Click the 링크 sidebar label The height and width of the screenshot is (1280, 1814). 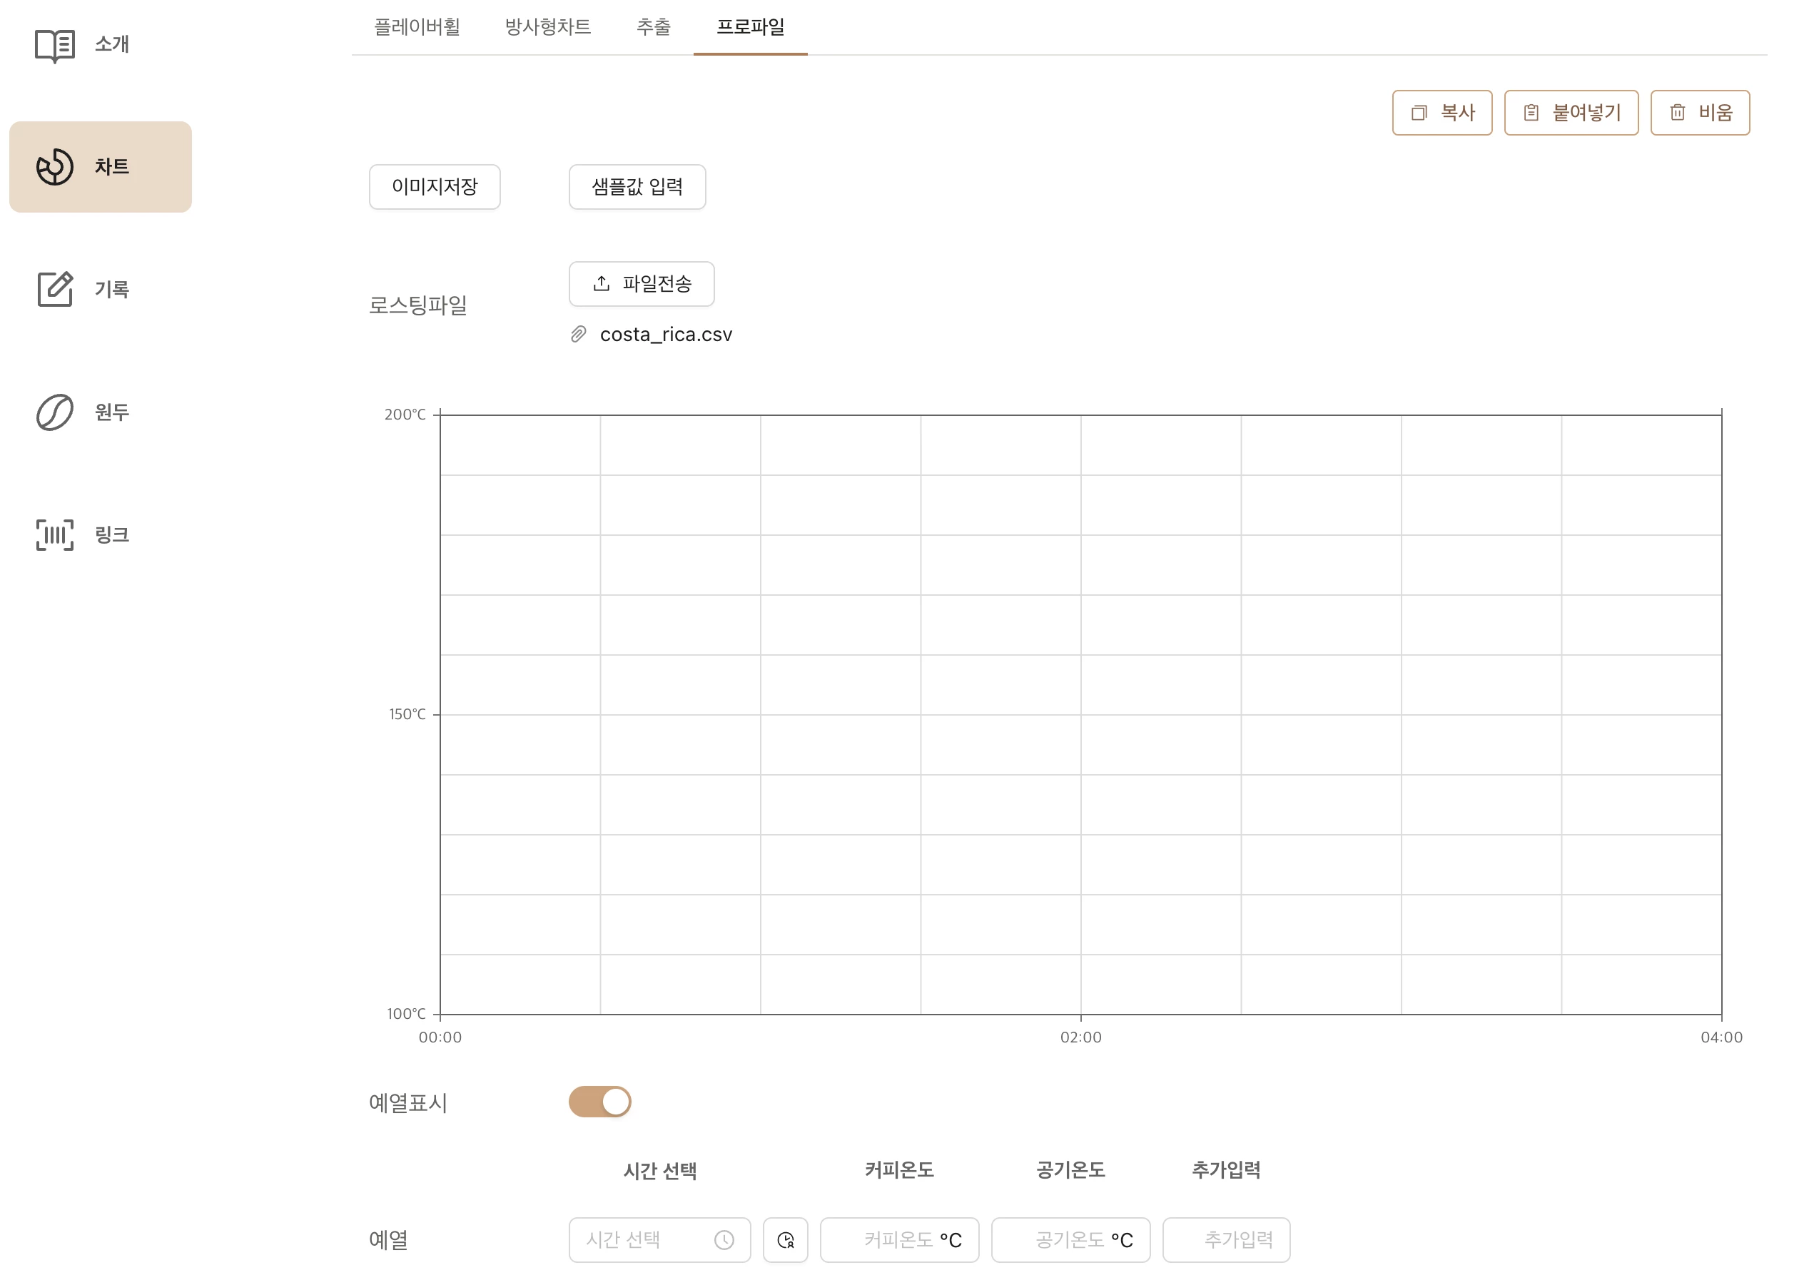(112, 535)
